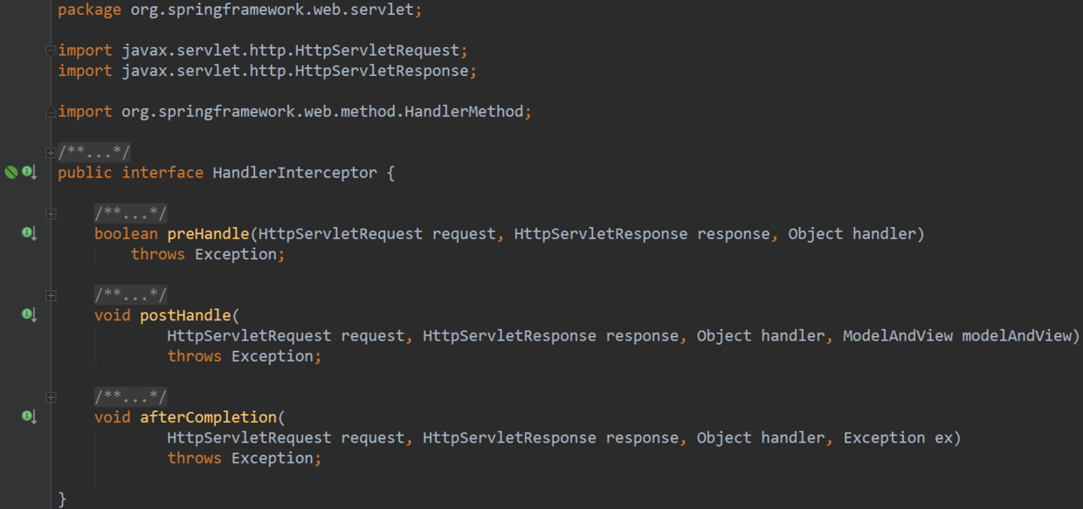Expand the folded Javadoc above afterCompletion
The width and height of the screenshot is (1083, 509).
pyautogui.click(x=51, y=397)
